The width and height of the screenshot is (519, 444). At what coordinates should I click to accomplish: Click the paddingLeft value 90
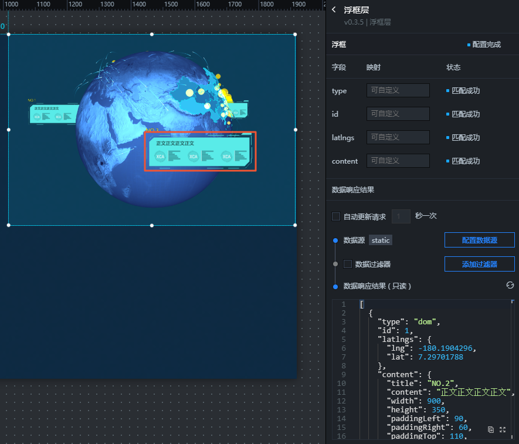pyautogui.click(x=459, y=419)
